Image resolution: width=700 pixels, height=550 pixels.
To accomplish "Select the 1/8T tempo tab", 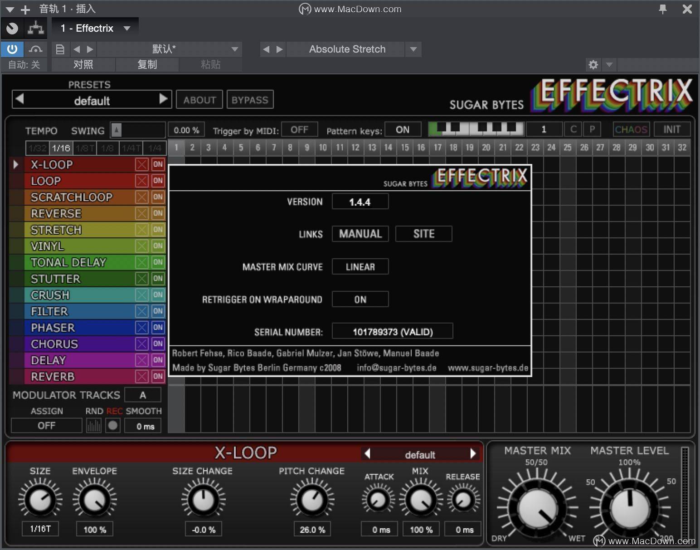I will 84,148.
